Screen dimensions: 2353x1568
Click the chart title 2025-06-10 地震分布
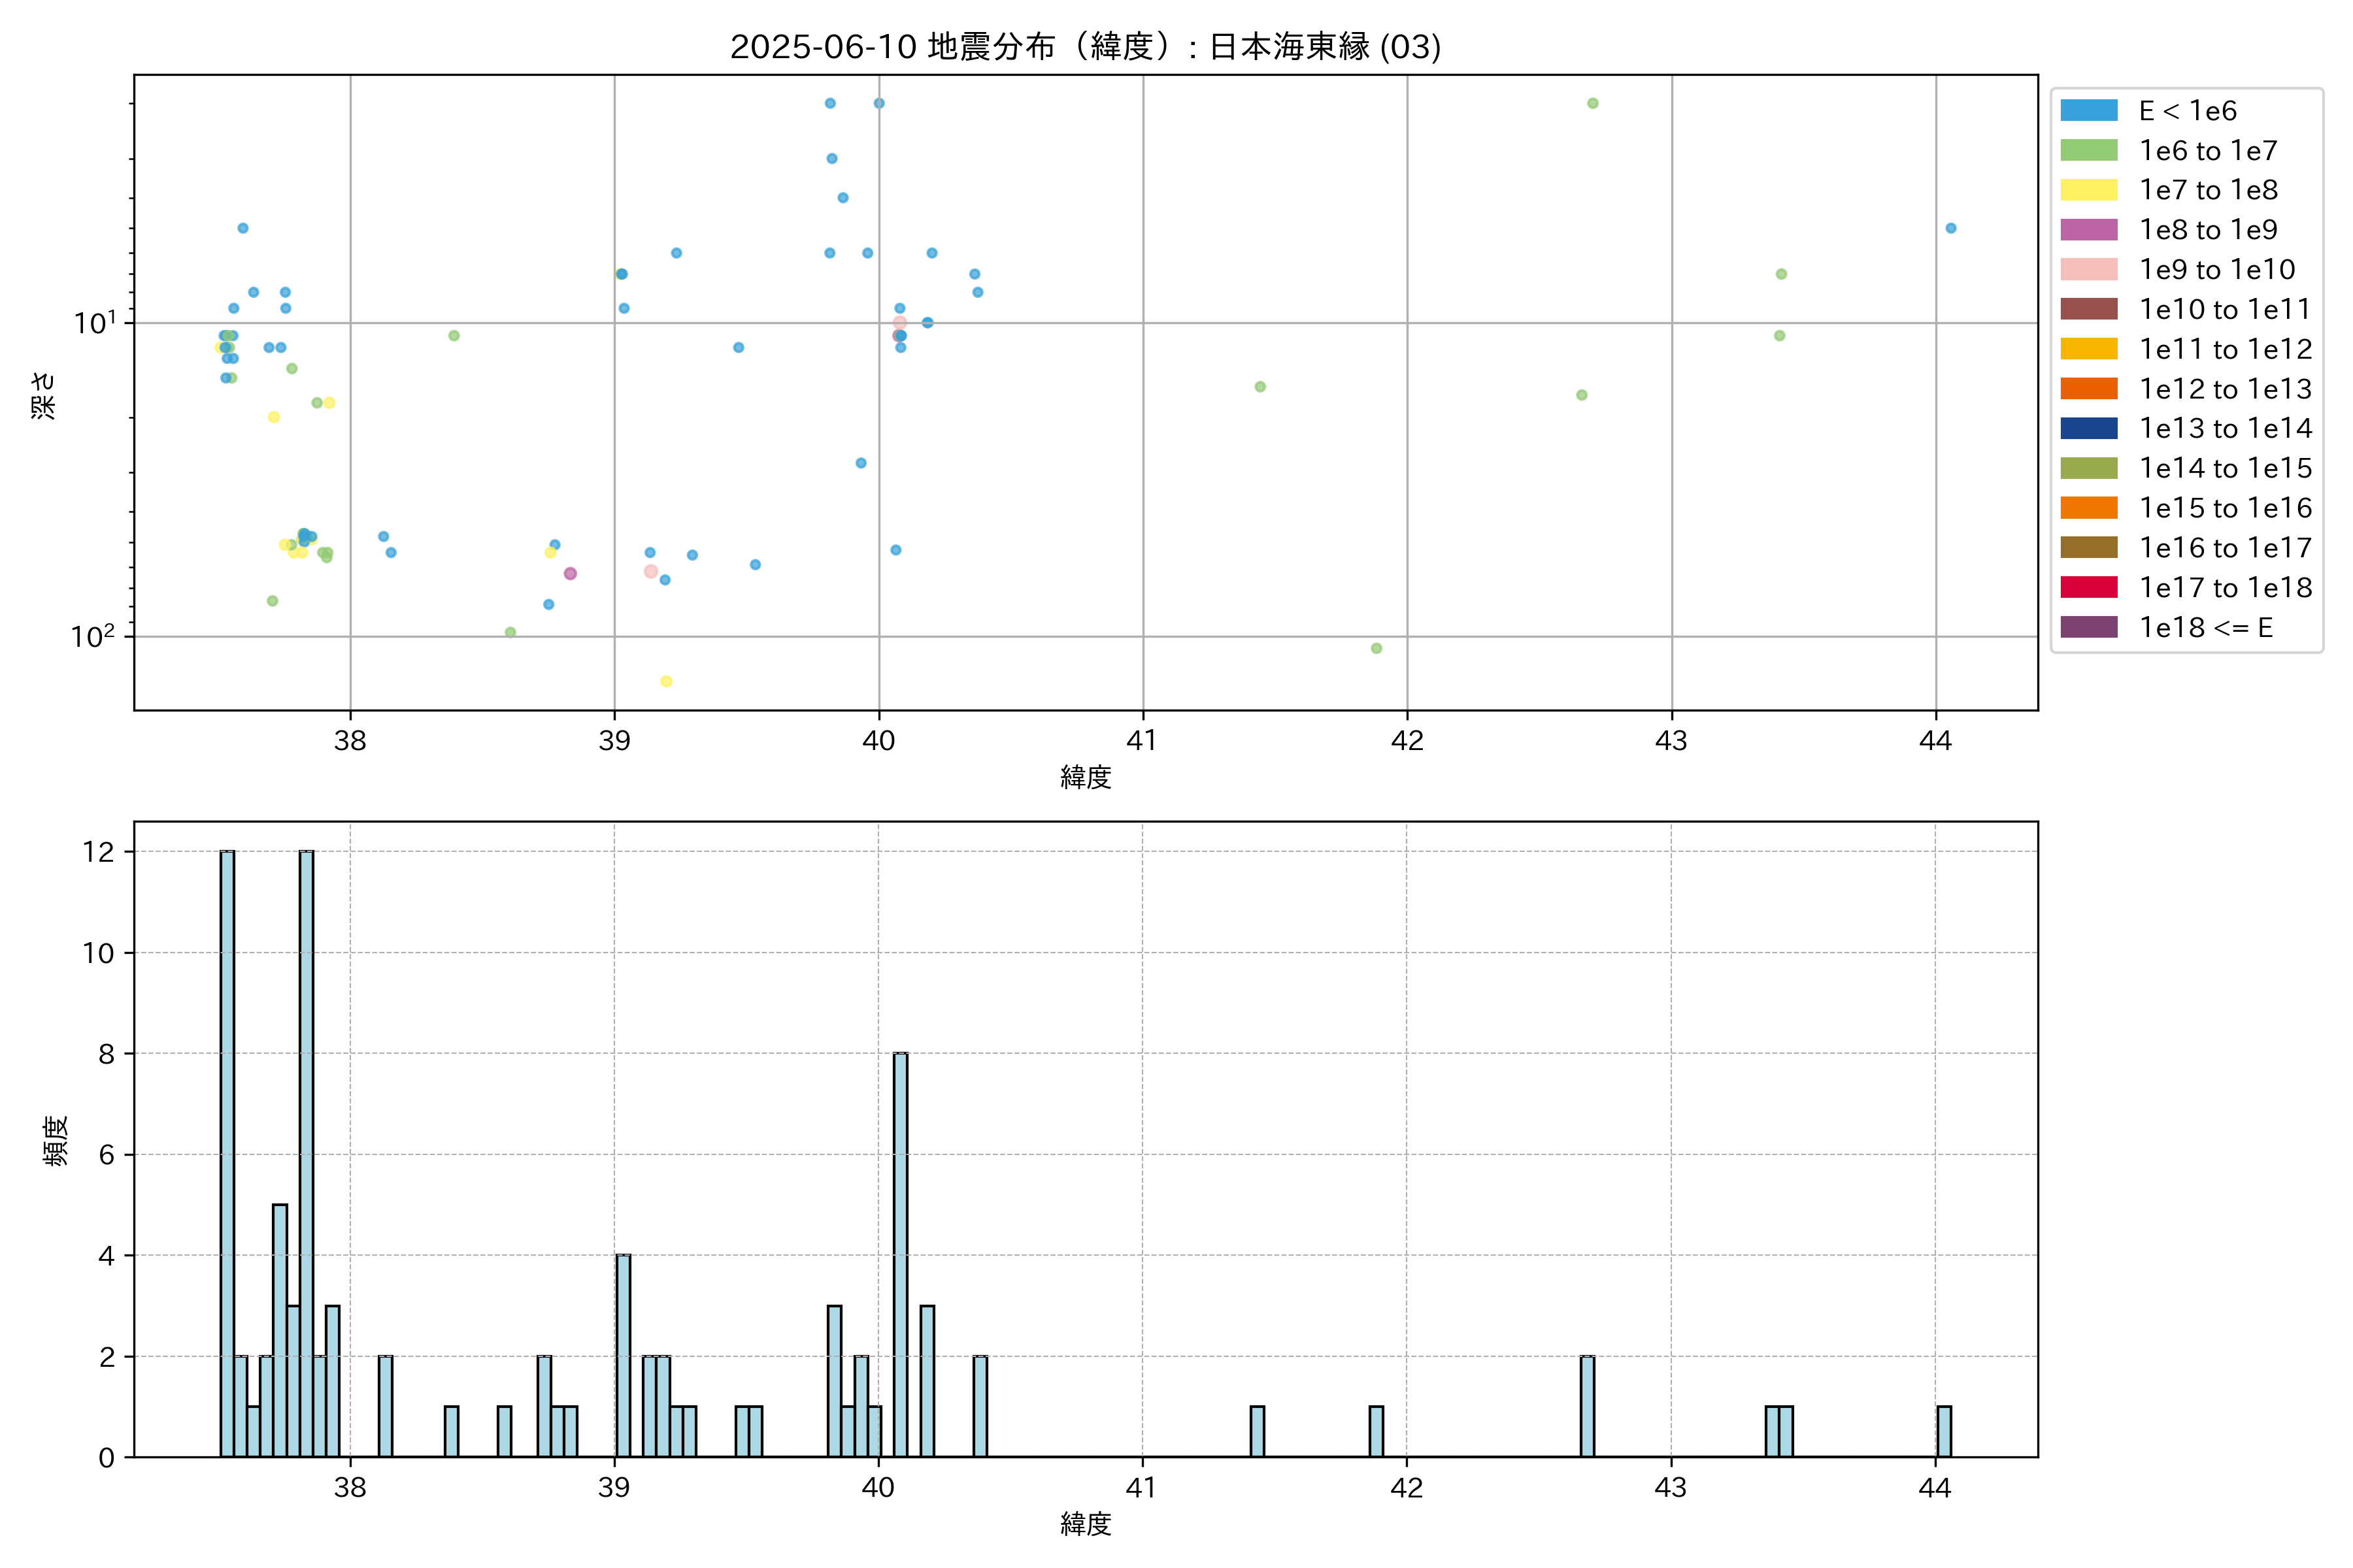coord(1084,47)
